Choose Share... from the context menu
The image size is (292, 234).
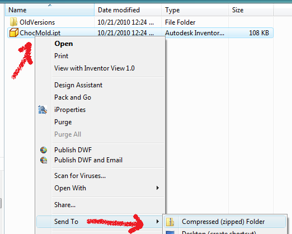click(x=65, y=205)
